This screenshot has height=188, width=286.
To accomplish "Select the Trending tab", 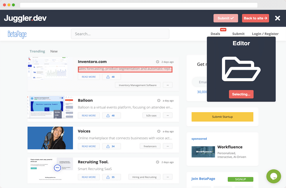I will point(38,51).
